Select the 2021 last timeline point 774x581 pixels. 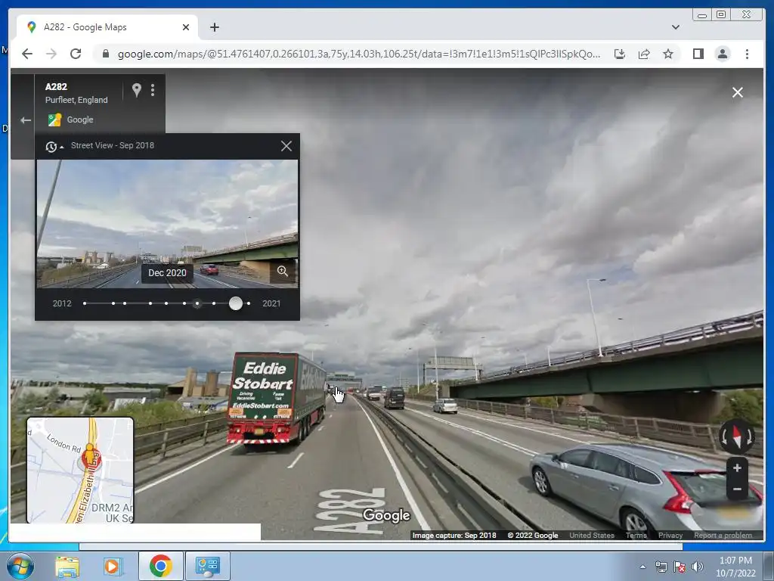pyautogui.click(x=249, y=303)
